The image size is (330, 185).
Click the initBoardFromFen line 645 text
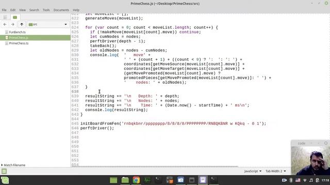pos(173,123)
